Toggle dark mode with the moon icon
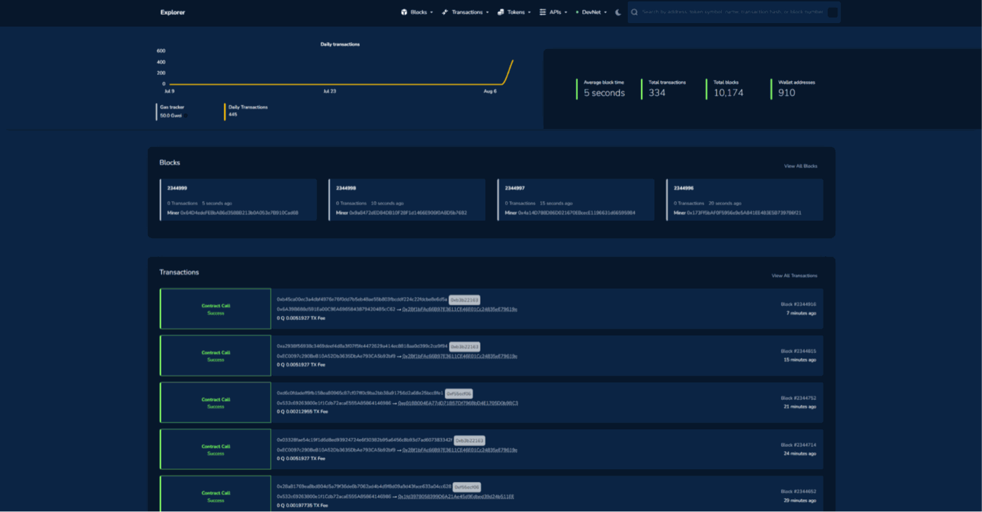 618,12
